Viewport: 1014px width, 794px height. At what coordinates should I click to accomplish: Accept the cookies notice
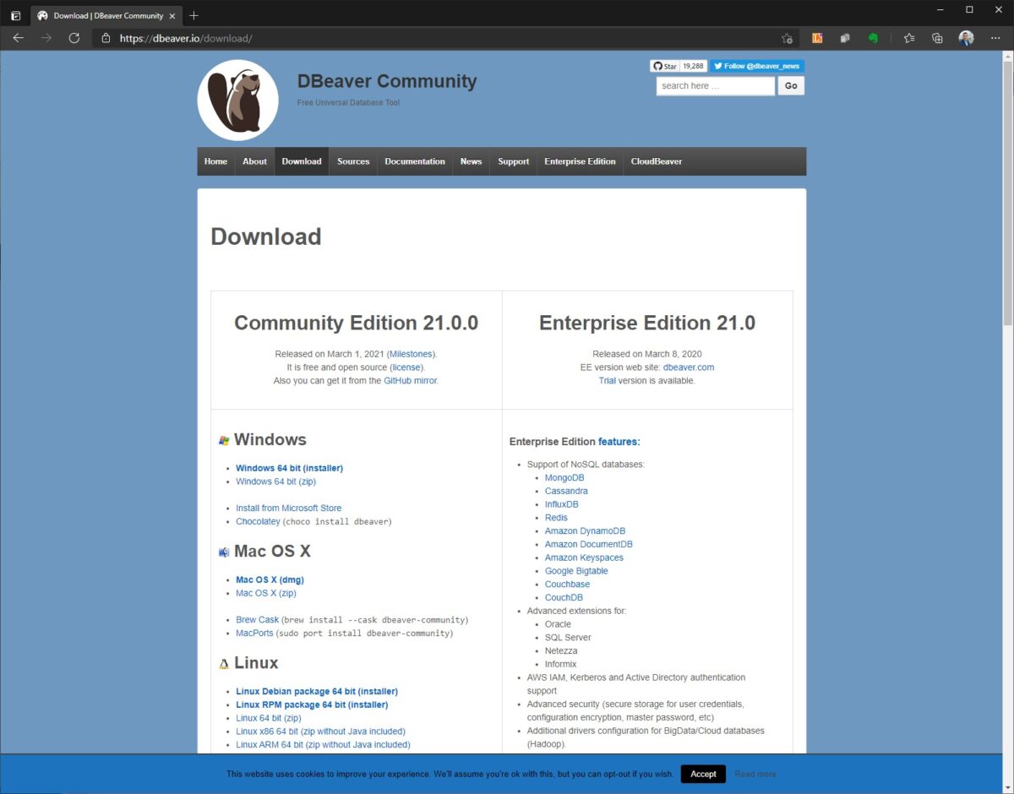point(702,774)
